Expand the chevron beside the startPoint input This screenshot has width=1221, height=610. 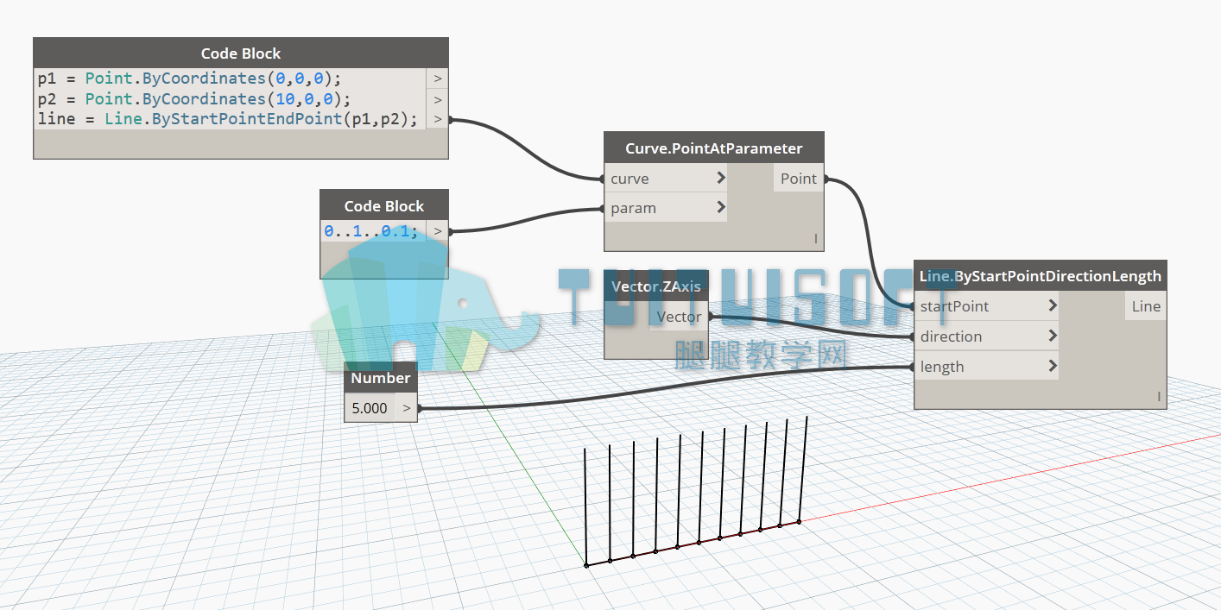pyautogui.click(x=1053, y=306)
